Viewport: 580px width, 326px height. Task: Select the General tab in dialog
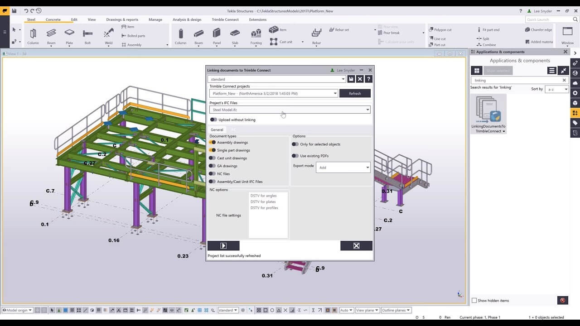coord(217,129)
